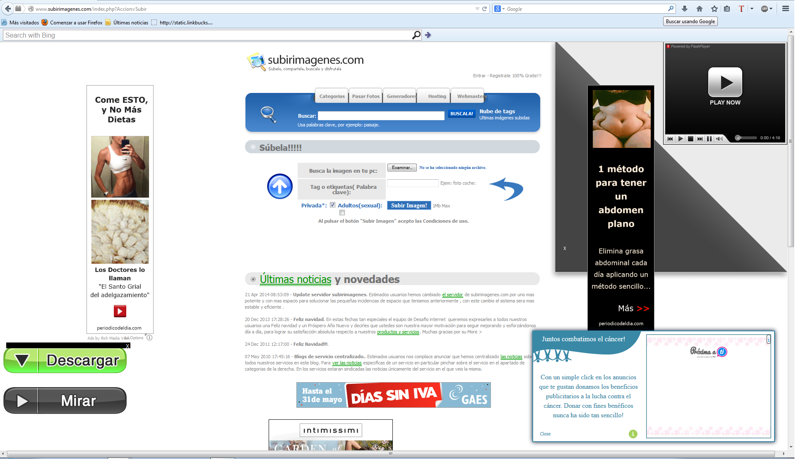This screenshot has width=796, height=459.
Task: Select the Hosting navigation tab
Action: click(437, 95)
